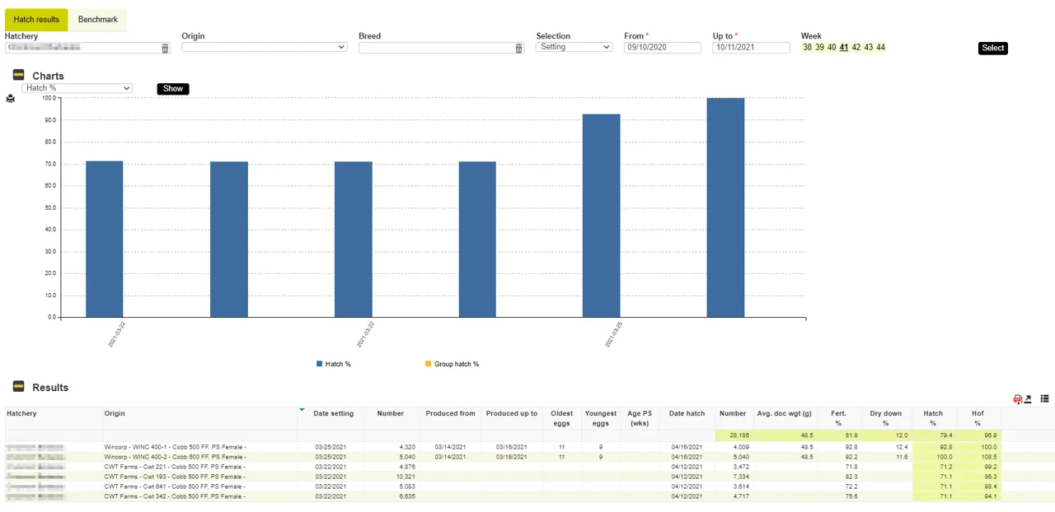Image resolution: width=1055 pixels, height=512 pixels.
Task: Export results table to PDF
Action: pos(1017,399)
